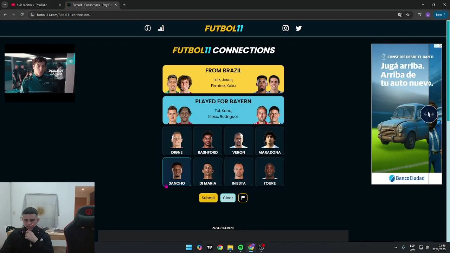
Task: Select the Veron player card
Action: click(x=239, y=141)
